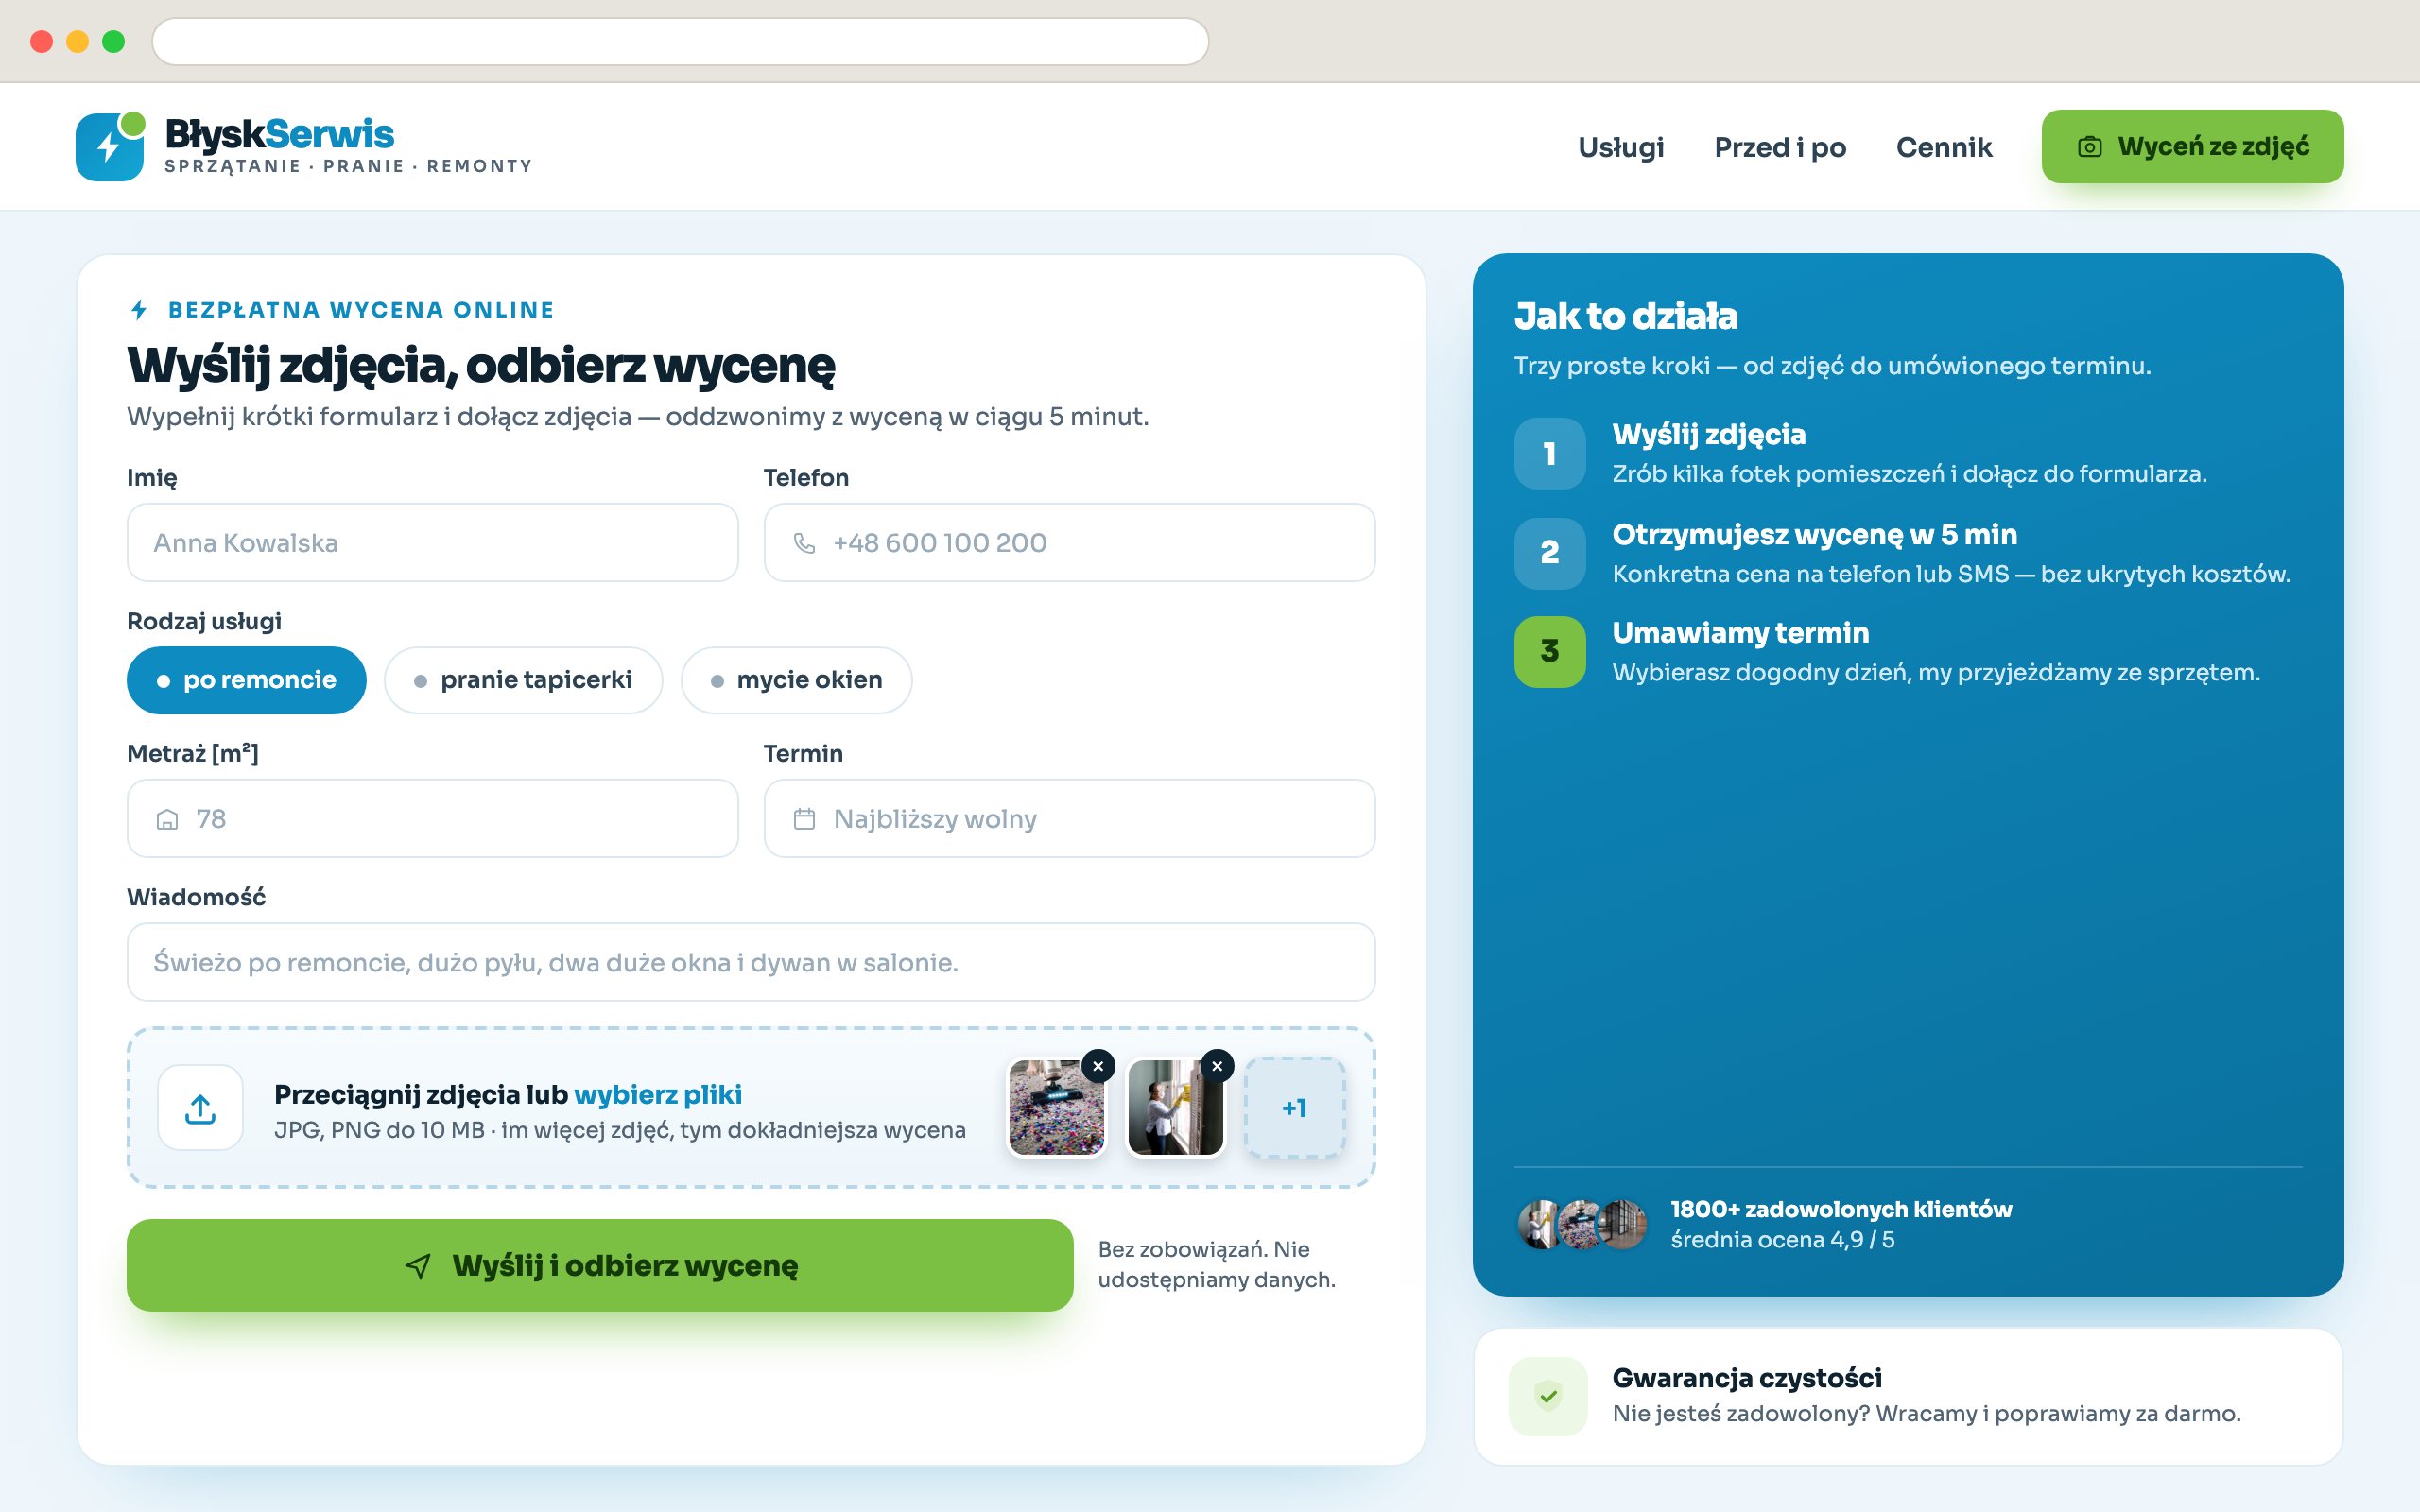Click the upload arrow icon in dropzone

(x=200, y=1108)
